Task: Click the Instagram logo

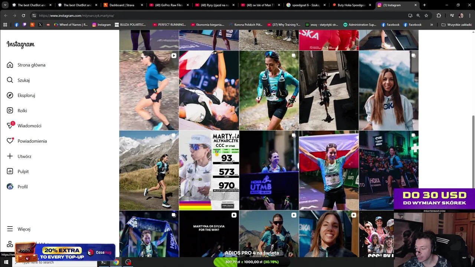Action: [20, 44]
